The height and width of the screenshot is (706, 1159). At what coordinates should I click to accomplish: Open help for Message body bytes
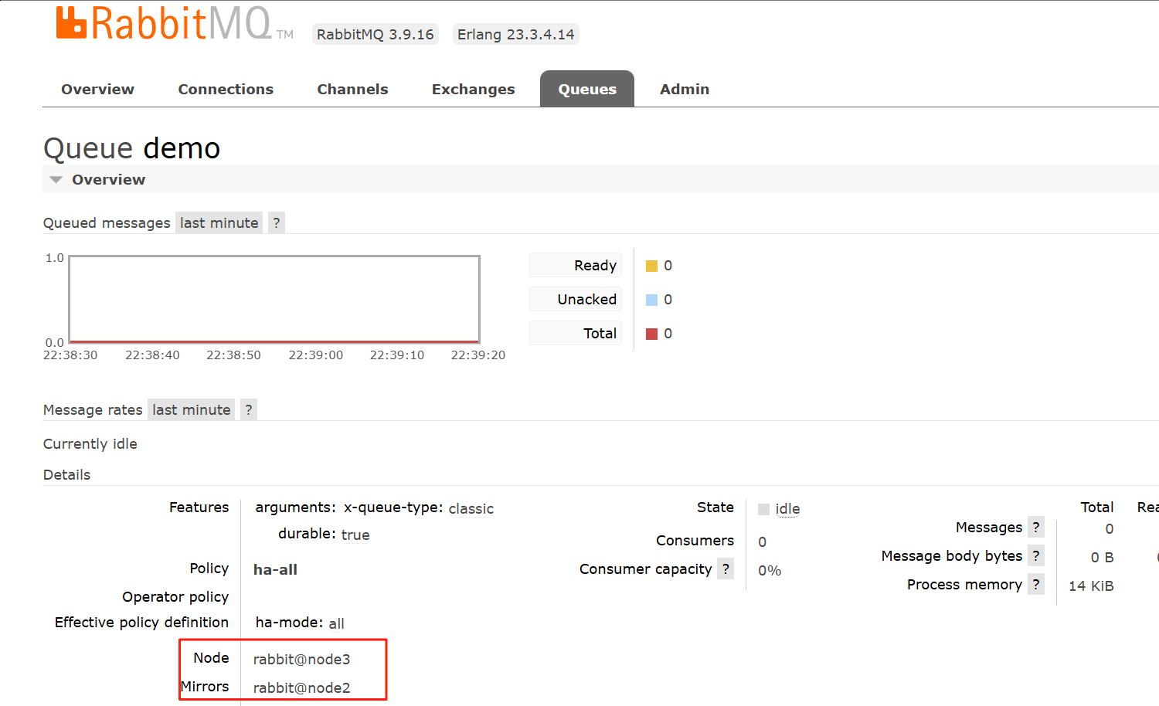(1036, 555)
